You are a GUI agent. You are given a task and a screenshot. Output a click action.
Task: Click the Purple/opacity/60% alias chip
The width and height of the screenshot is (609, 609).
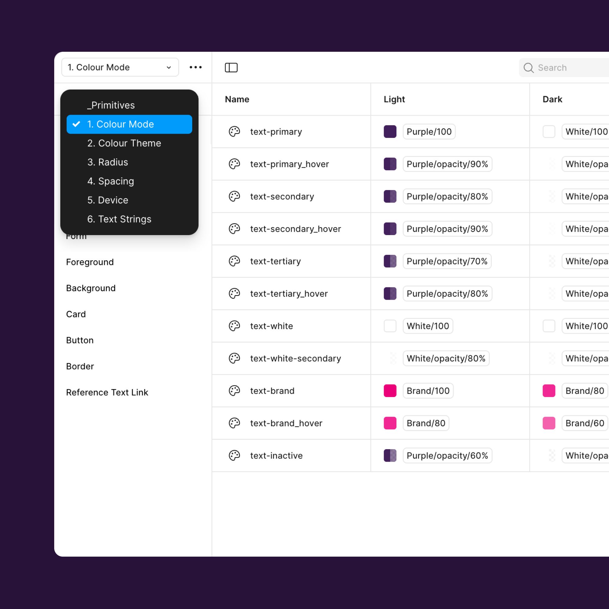point(447,456)
